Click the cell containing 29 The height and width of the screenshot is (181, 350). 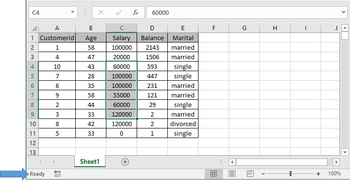[152, 105]
